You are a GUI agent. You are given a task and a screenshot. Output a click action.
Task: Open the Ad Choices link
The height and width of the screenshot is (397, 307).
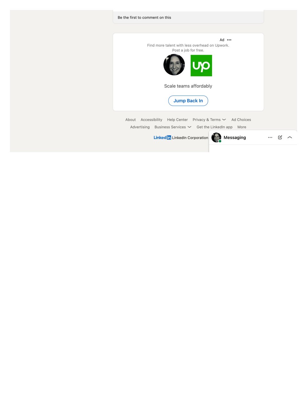click(x=241, y=120)
